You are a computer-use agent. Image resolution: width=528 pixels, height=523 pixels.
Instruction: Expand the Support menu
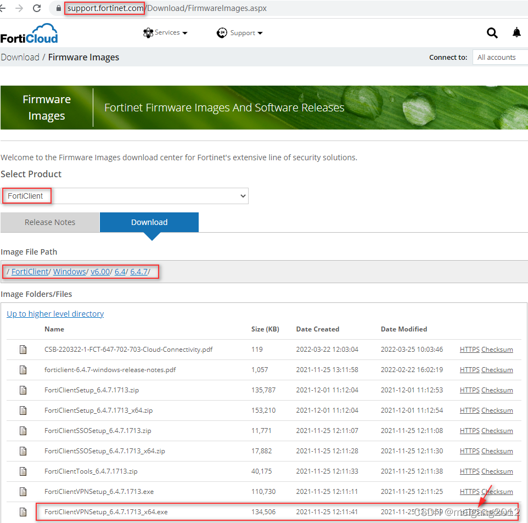tap(240, 33)
